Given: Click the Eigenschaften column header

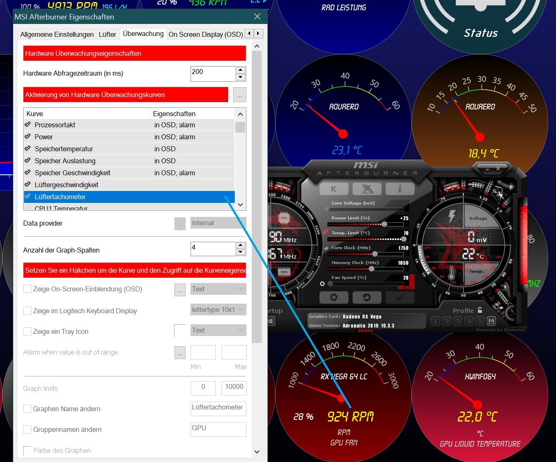Looking at the screenshot, I should [x=193, y=114].
